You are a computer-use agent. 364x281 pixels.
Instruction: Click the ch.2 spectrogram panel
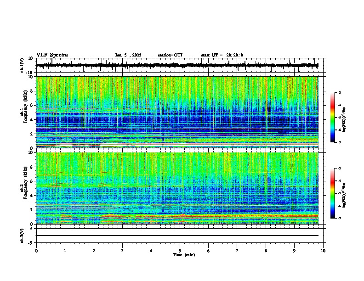177,188
